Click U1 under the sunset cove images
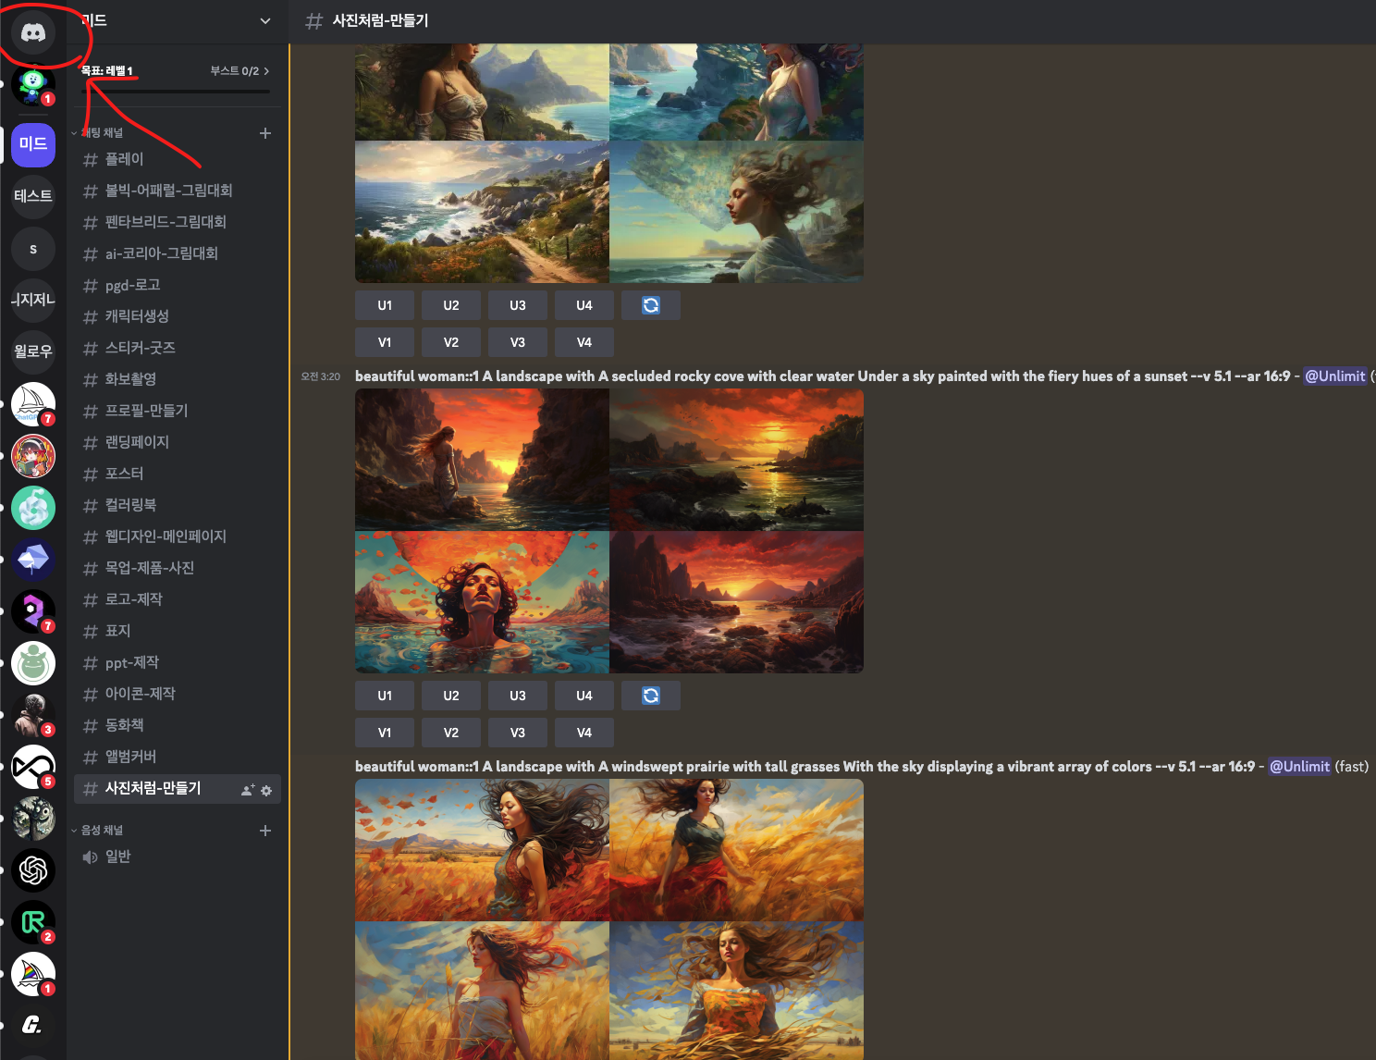 click(x=385, y=696)
